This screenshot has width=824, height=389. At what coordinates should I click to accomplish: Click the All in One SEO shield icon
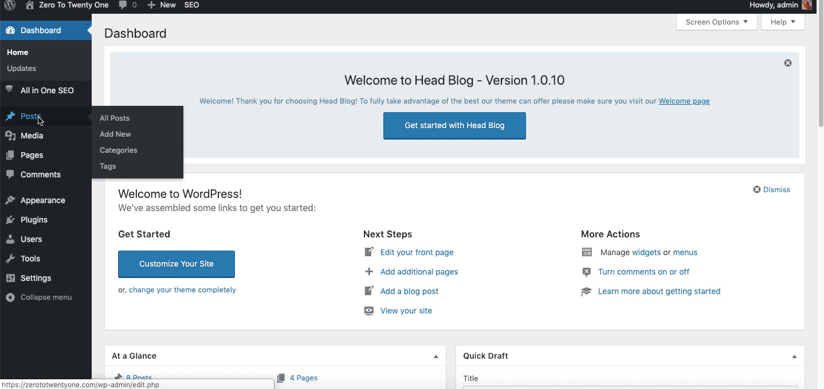pos(9,90)
